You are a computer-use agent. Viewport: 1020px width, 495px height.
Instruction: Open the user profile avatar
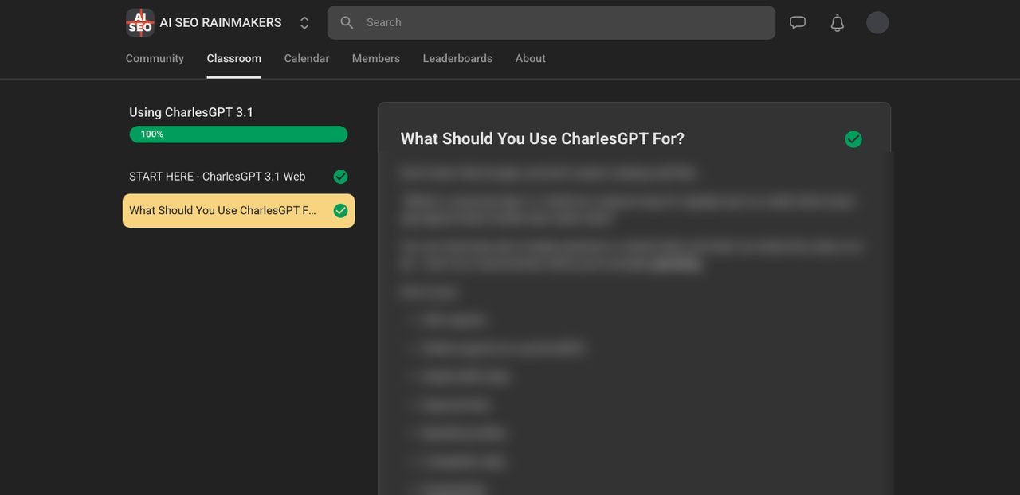pos(877,22)
